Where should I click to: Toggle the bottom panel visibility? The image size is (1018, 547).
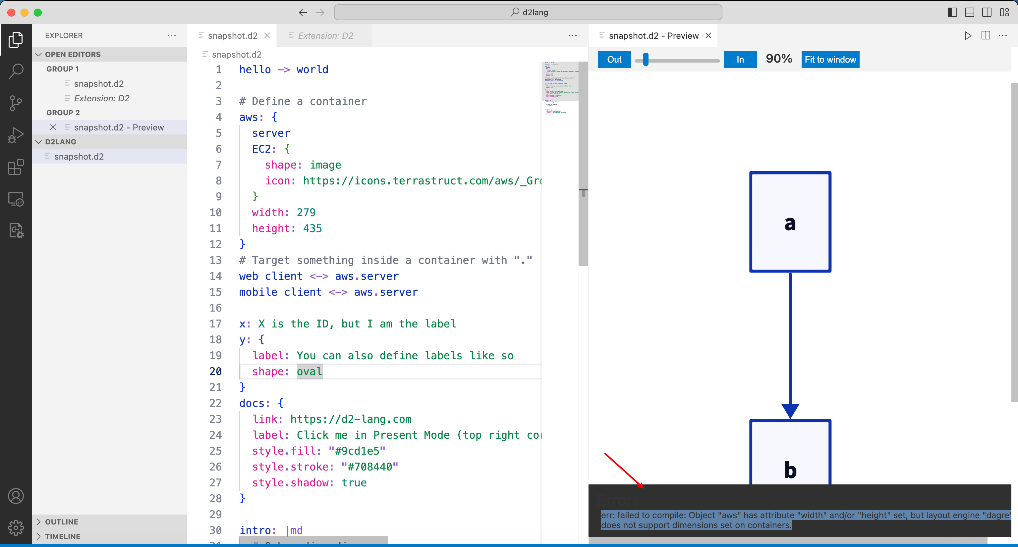tap(969, 12)
